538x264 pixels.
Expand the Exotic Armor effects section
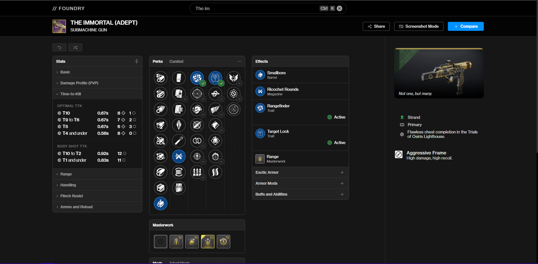(300, 172)
